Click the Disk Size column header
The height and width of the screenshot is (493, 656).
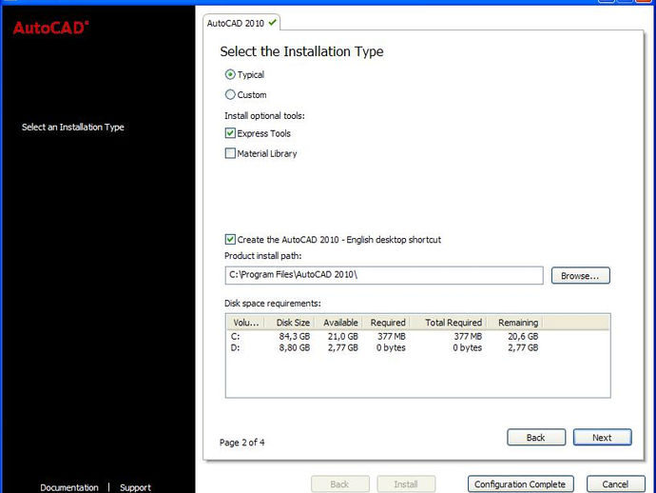point(292,323)
